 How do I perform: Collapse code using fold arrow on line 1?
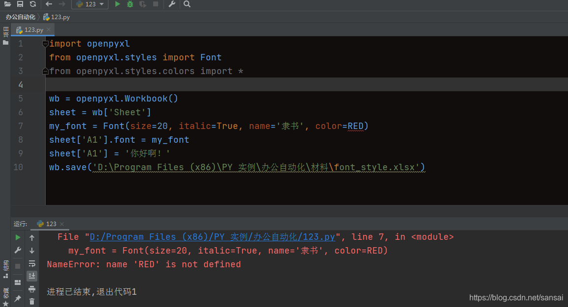[44, 43]
